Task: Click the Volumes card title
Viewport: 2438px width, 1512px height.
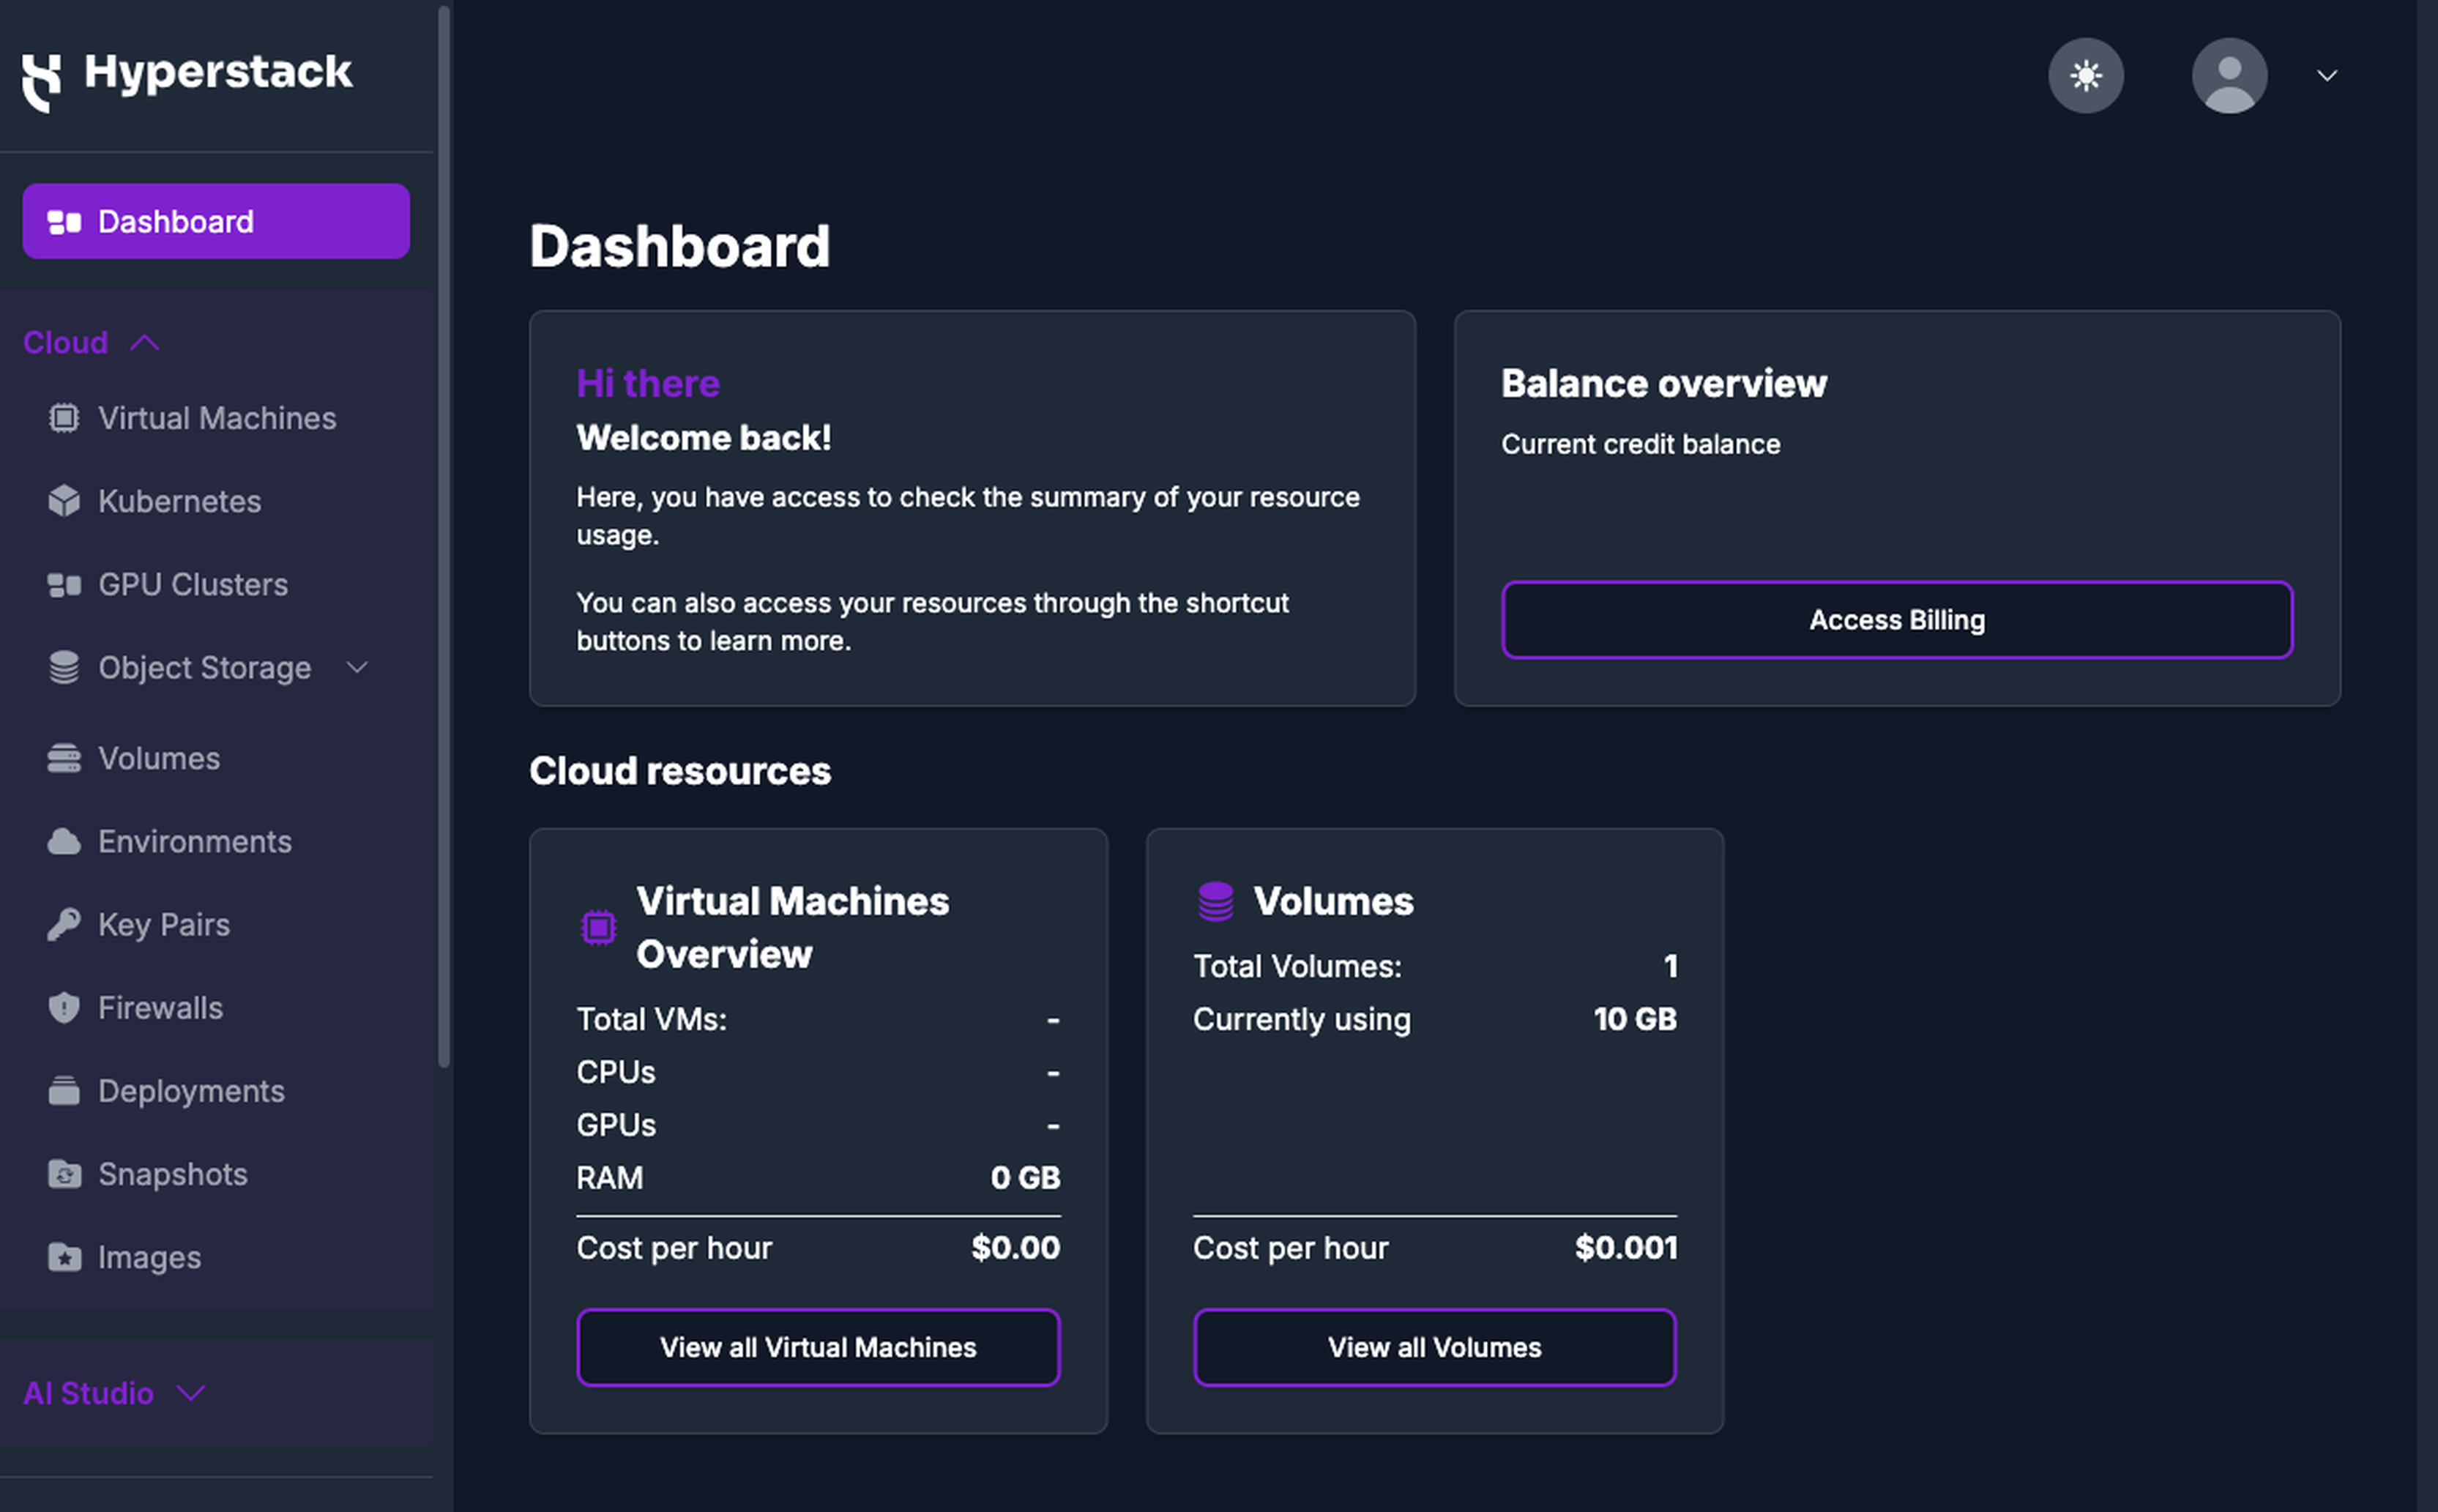Action: point(1333,902)
